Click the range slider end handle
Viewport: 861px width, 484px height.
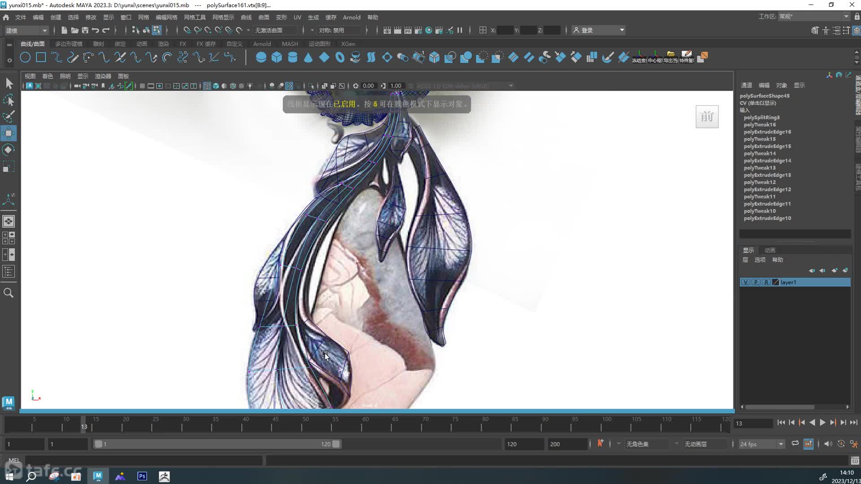click(336, 444)
